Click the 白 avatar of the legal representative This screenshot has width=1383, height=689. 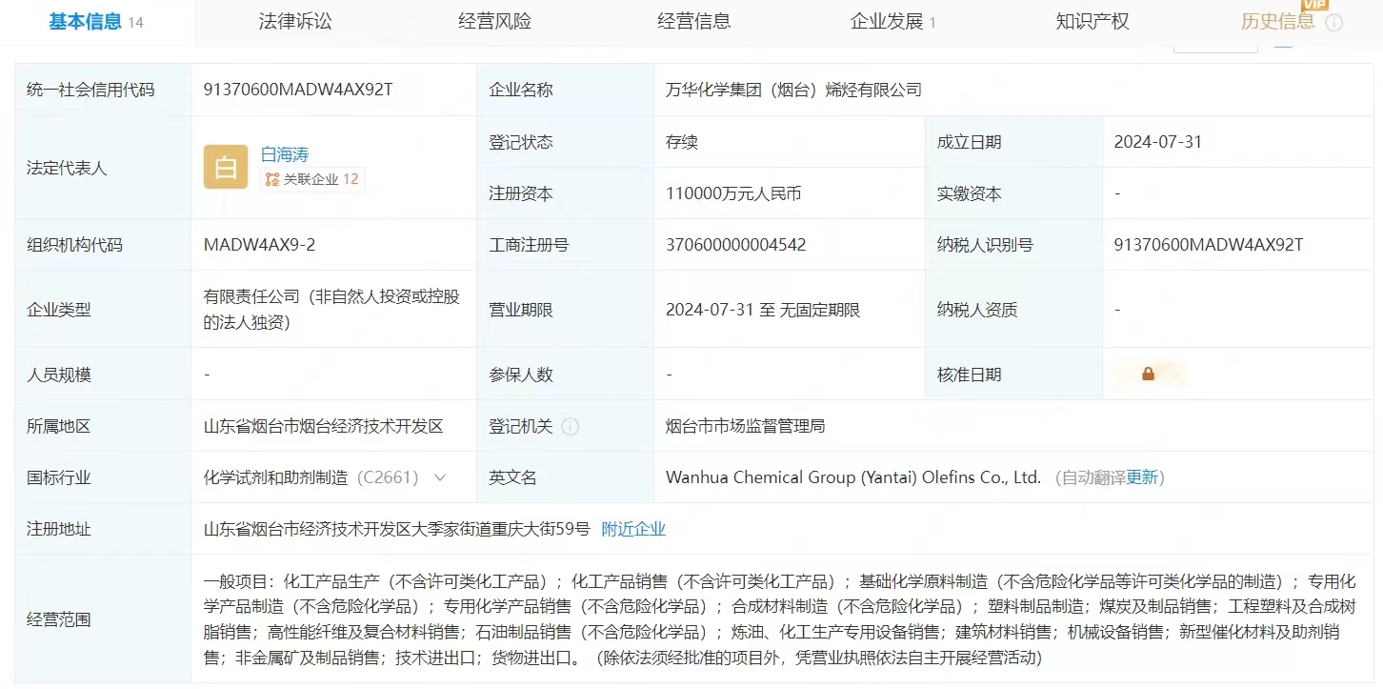226,167
